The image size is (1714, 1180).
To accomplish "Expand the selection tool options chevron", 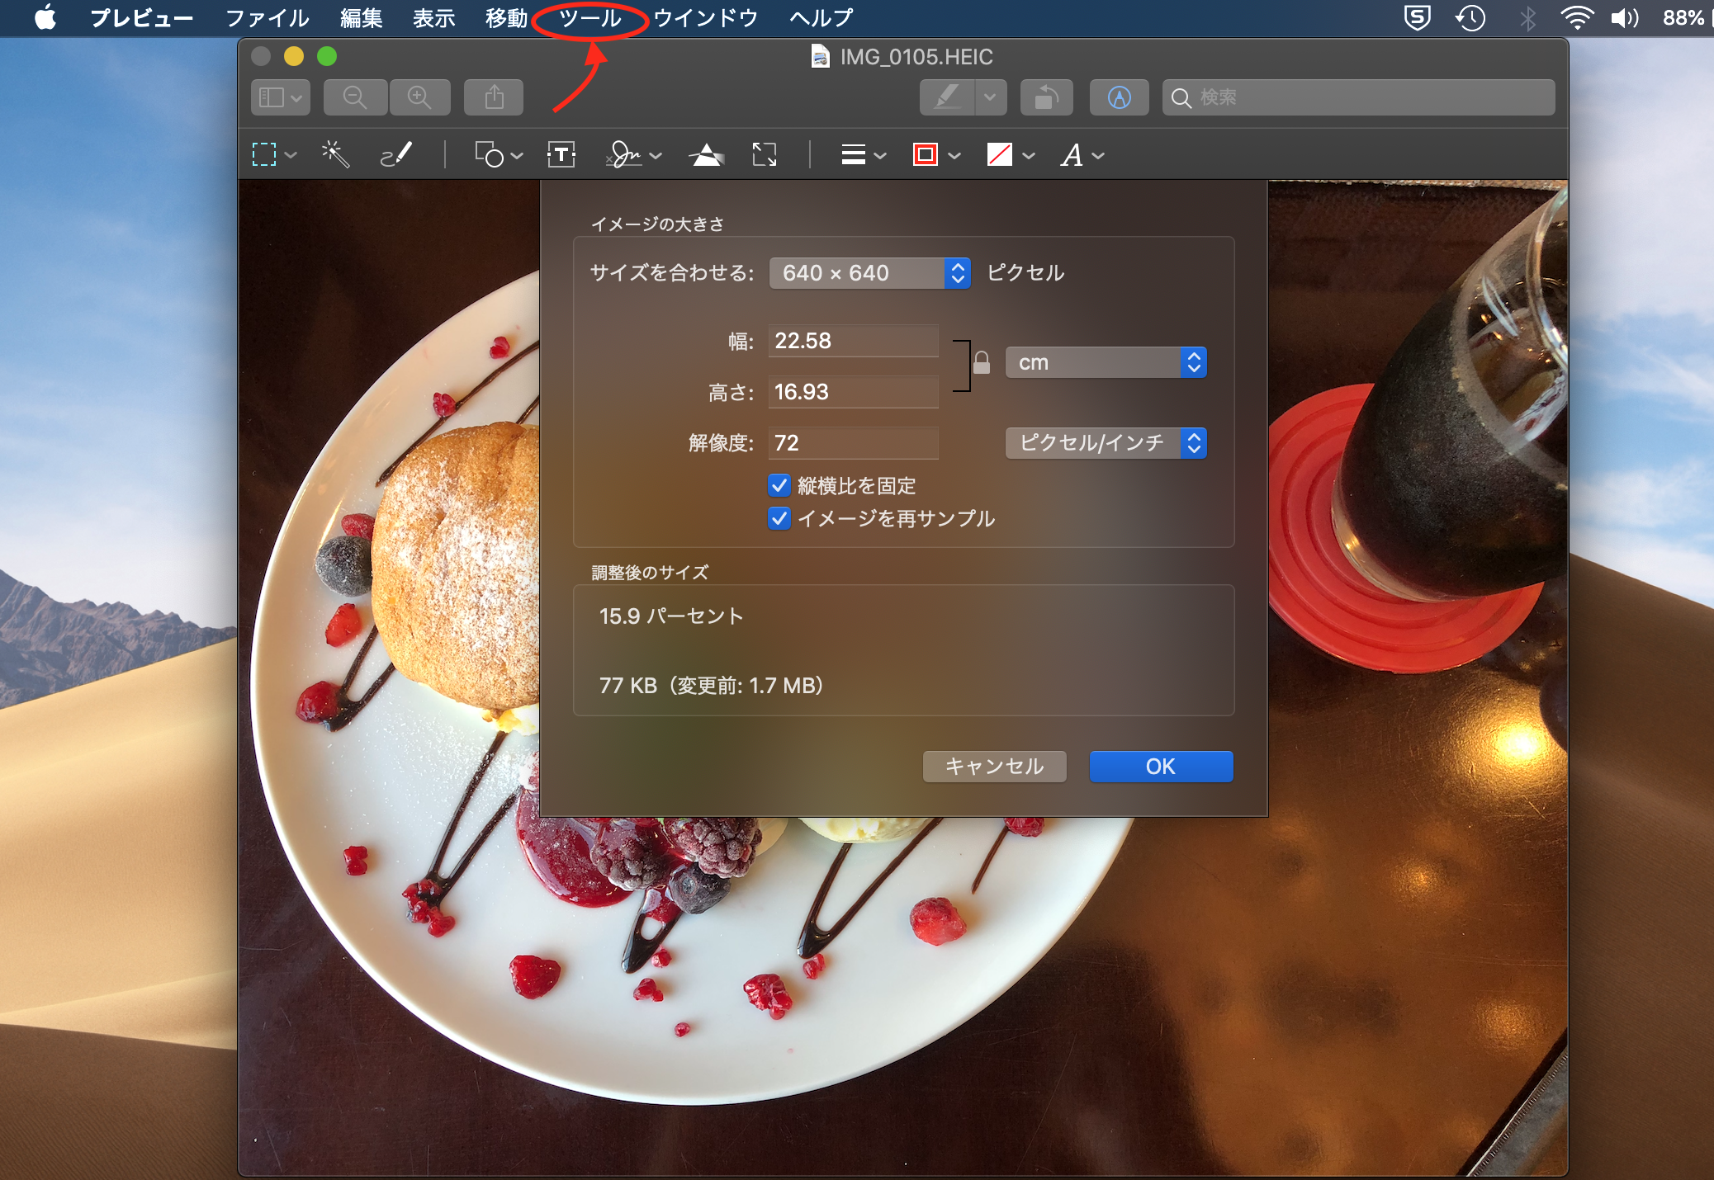I will click(x=291, y=155).
